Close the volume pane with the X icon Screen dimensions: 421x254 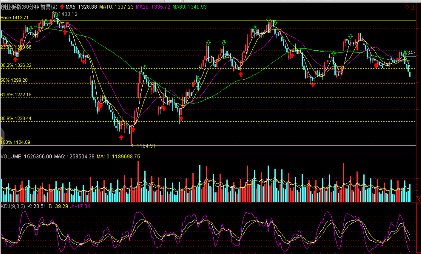coord(418,200)
